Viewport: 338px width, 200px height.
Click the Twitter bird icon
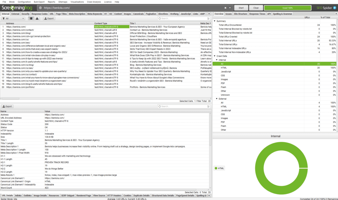(x=335, y=8)
